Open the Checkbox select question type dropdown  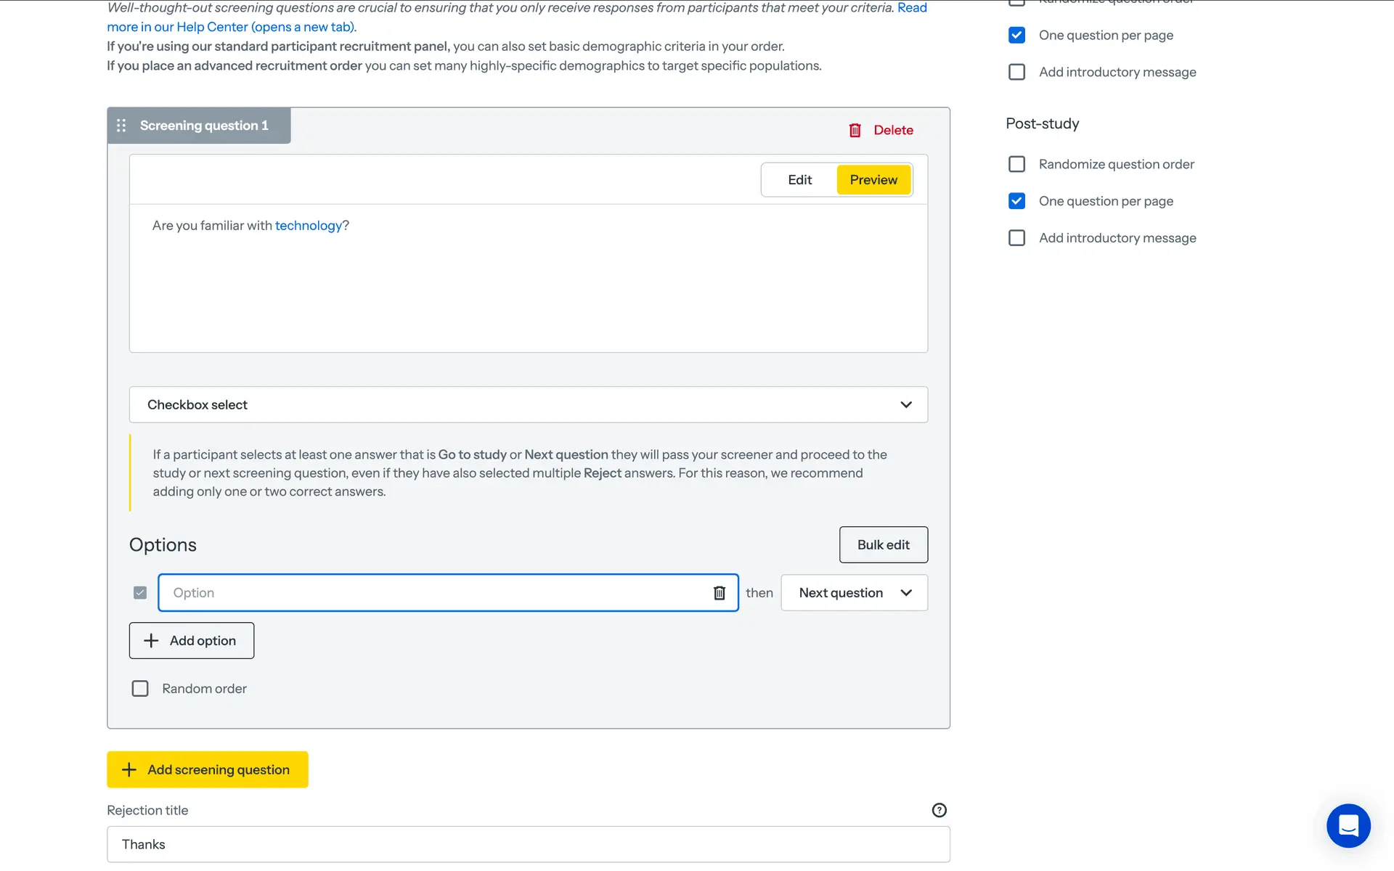528,404
